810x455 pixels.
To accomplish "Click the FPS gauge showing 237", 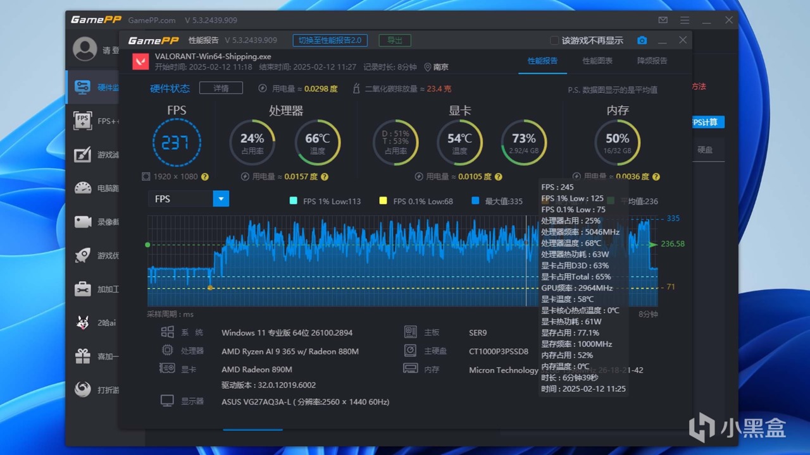I will click(x=177, y=142).
